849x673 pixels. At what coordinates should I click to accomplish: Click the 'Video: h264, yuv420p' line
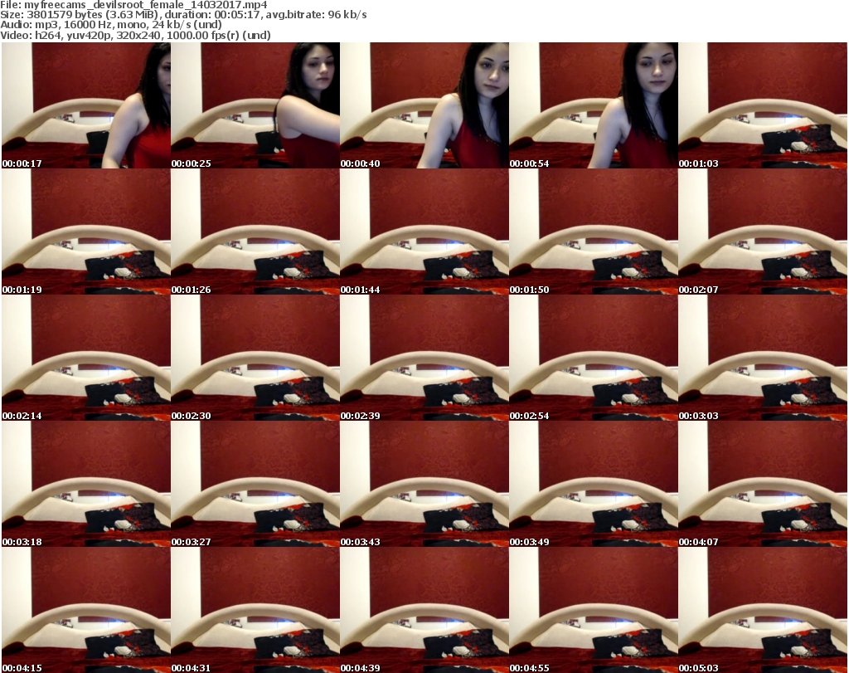pos(135,35)
